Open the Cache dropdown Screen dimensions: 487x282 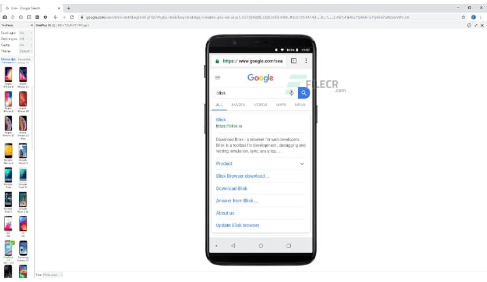point(26,45)
